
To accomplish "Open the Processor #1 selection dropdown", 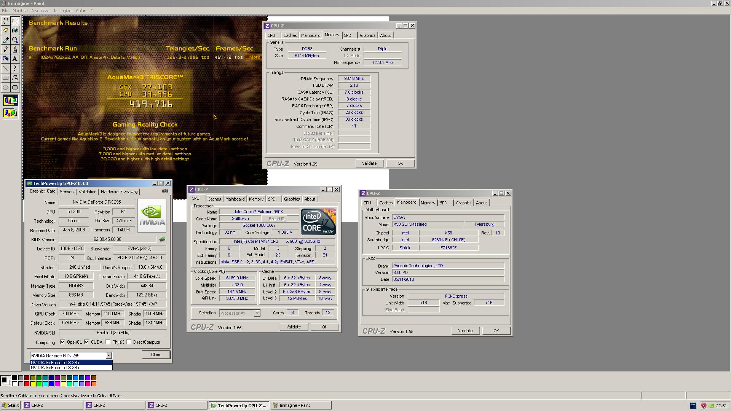I will tap(257, 313).
